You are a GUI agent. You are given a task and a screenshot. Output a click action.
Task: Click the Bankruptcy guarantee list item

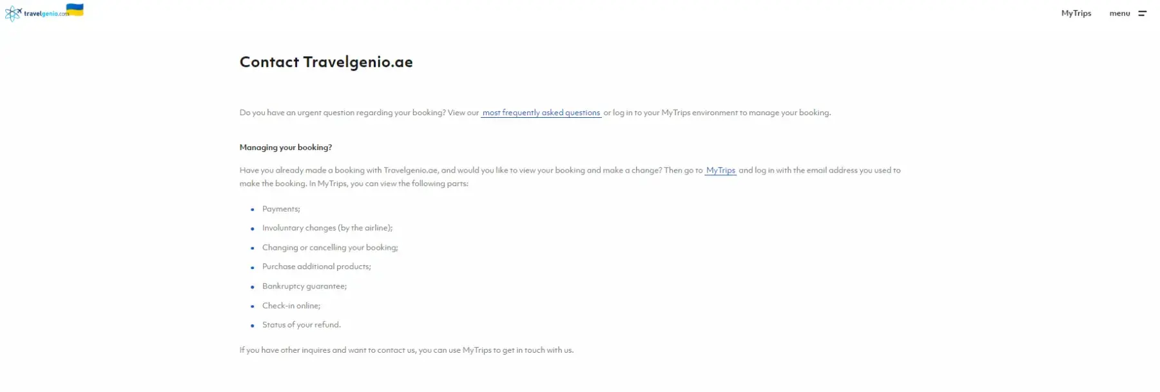pos(304,286)
